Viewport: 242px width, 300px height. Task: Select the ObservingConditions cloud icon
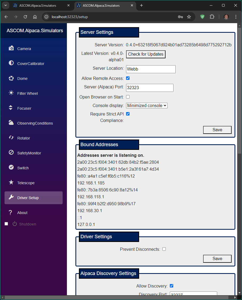point(11,123)
